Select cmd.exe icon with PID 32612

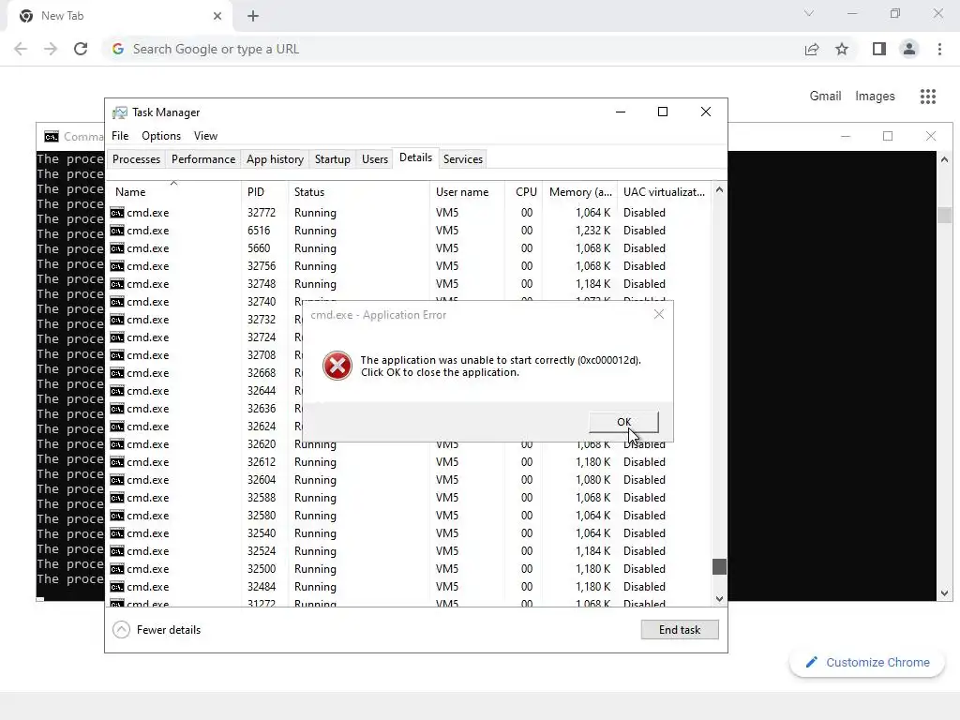[117, 461]
